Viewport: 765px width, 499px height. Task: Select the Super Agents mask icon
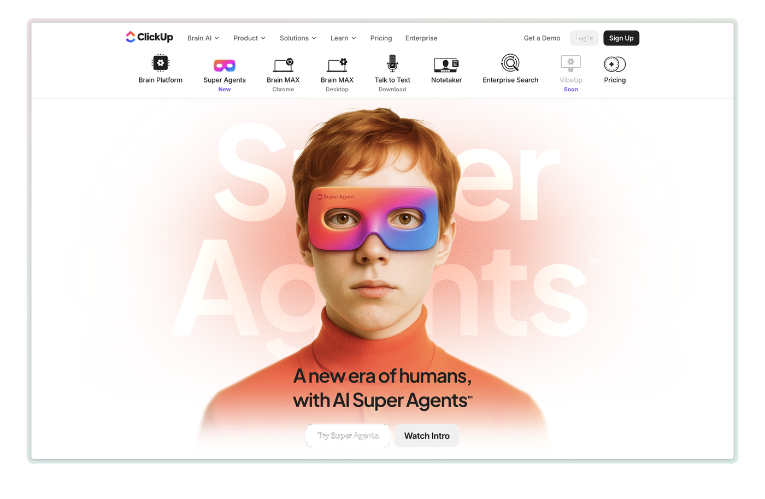click(x=225, y=66)
